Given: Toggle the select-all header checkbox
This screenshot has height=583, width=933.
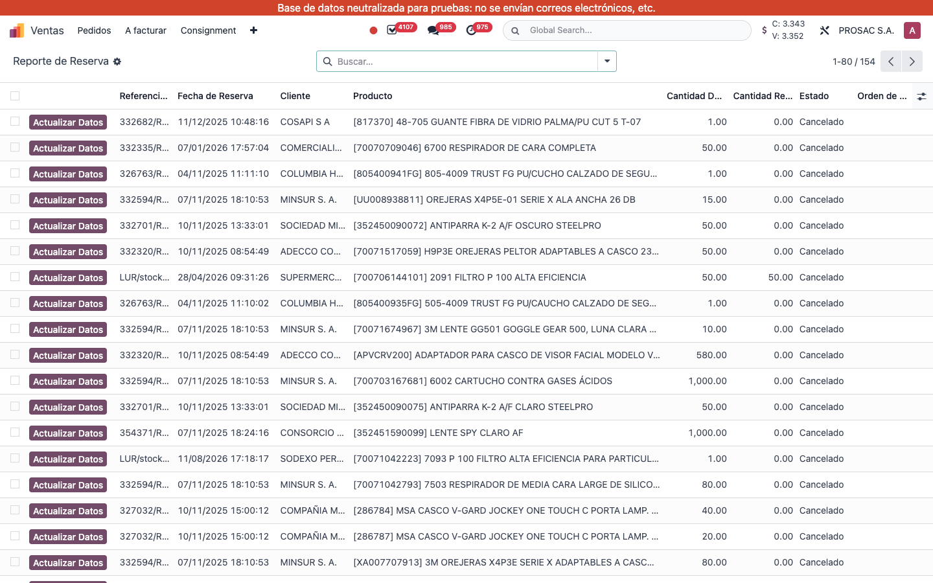Looking at the screenshot, I should click(x=15, y=96).
